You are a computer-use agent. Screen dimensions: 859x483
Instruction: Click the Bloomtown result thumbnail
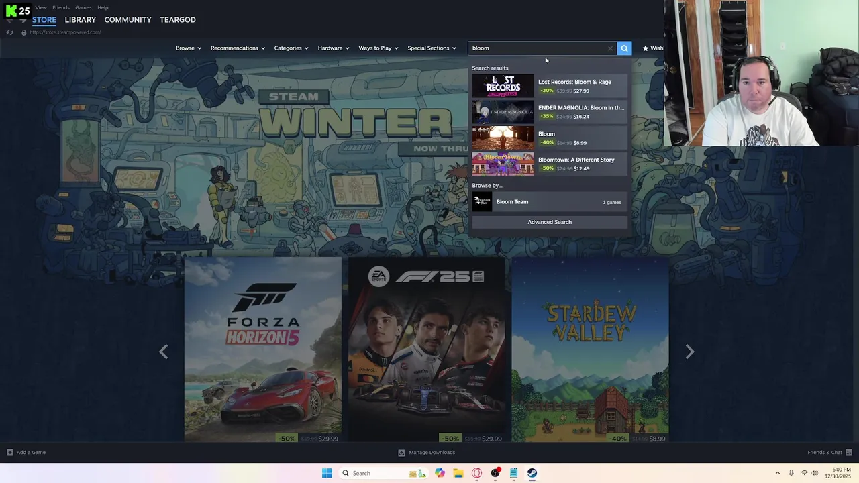[503, 164]
